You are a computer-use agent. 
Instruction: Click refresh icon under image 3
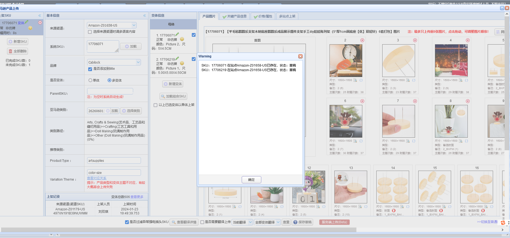pyautogui.click(x=414, y=80)
